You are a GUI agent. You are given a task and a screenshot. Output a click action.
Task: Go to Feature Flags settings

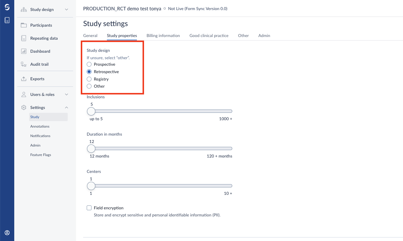41,155
